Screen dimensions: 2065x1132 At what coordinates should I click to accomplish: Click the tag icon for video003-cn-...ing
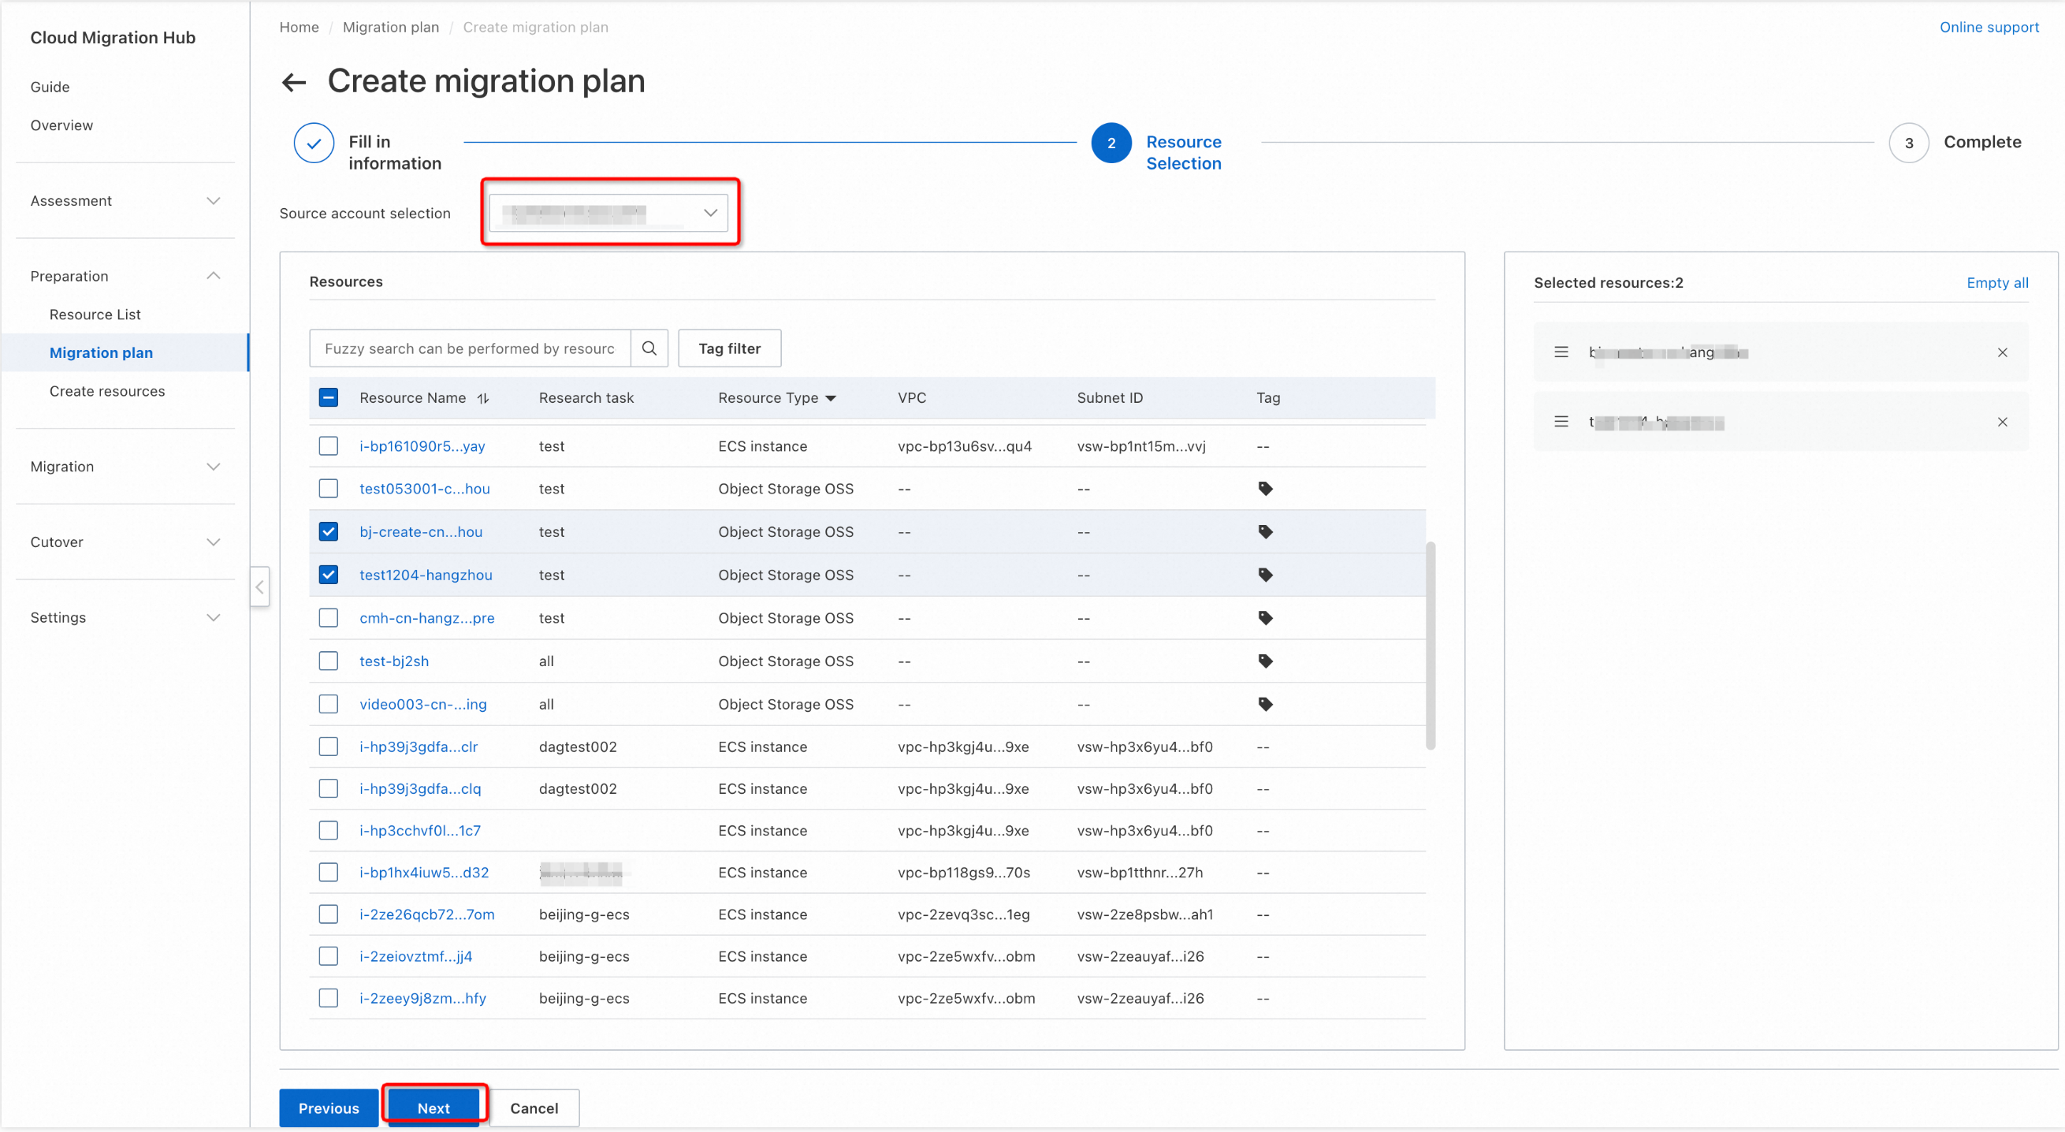(x=1265, y=704)
